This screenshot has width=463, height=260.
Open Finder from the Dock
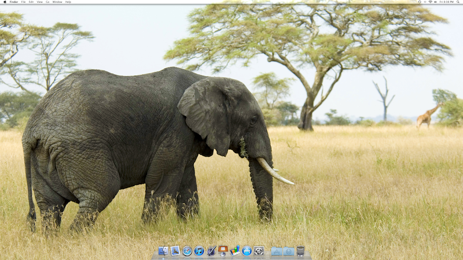[x=163, y=251]
